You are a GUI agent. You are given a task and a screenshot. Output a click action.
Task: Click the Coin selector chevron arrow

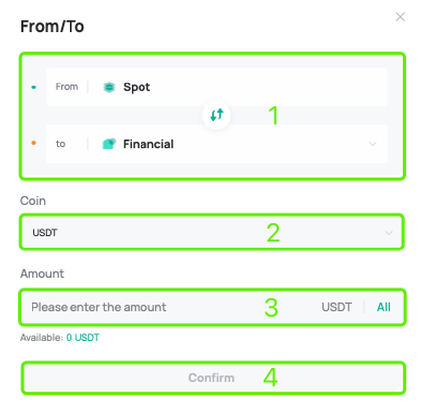tap(389, 233)
